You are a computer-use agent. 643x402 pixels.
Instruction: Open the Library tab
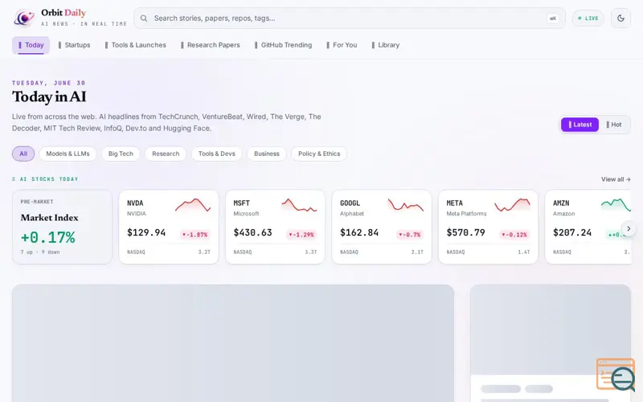pyautogui.click(x=386, y=45)
